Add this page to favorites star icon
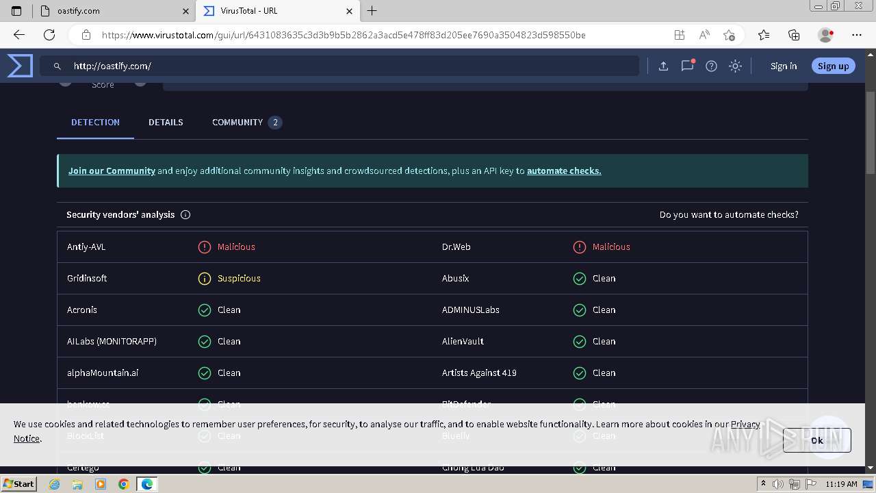 click(729, 35)
